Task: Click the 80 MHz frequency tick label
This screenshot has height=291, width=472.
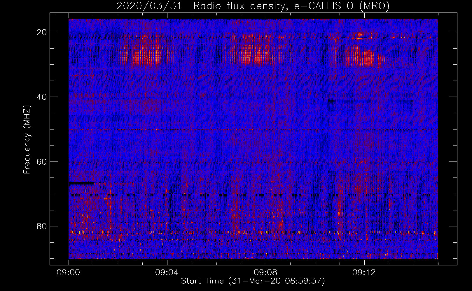Action: (x=42, y=226)
